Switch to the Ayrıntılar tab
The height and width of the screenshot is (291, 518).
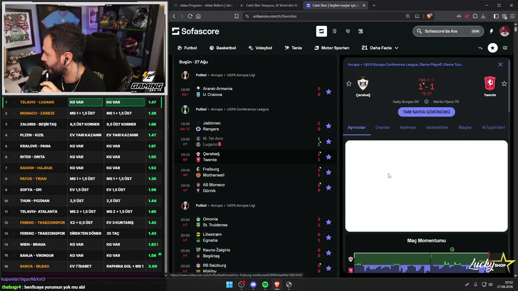pos(357,127)
